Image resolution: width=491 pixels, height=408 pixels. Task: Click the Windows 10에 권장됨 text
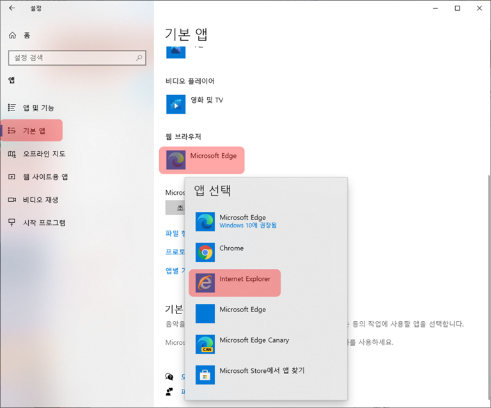pos(248,225)
